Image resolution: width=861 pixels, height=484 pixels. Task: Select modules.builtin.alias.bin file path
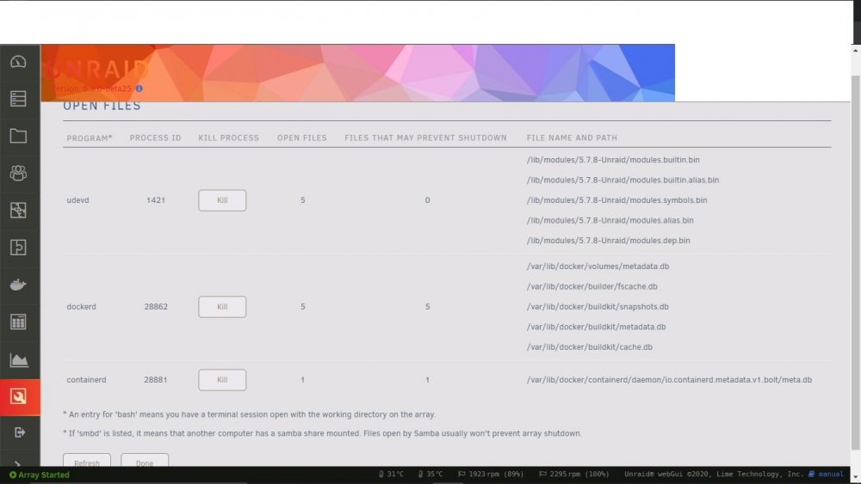623,180
